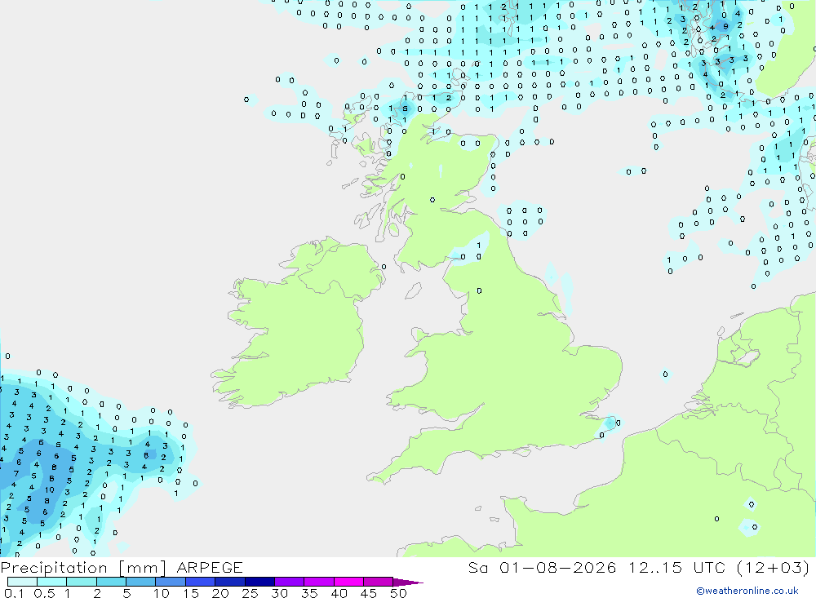Choose the 40–45 mm magenta legend box
This screenshot has height=598, width=816.
pos(348,582)
